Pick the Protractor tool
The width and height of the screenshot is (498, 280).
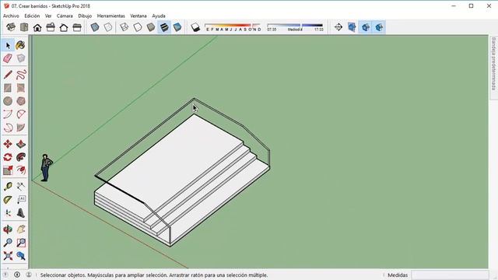tap(8, 200)
